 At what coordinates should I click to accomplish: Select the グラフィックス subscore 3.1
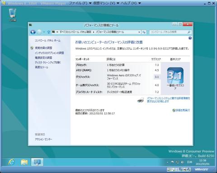coord(157,77)
